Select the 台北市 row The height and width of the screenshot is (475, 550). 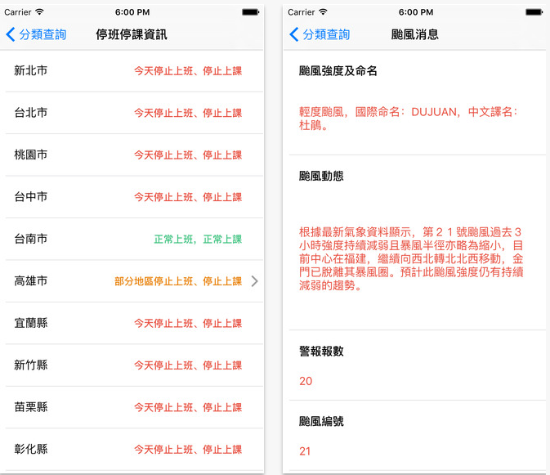point(132,113)
